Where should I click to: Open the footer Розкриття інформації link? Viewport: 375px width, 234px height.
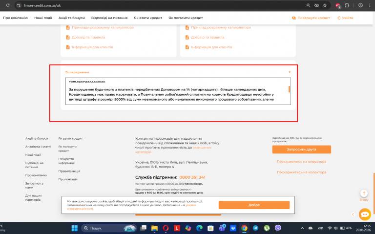point(66,161)
